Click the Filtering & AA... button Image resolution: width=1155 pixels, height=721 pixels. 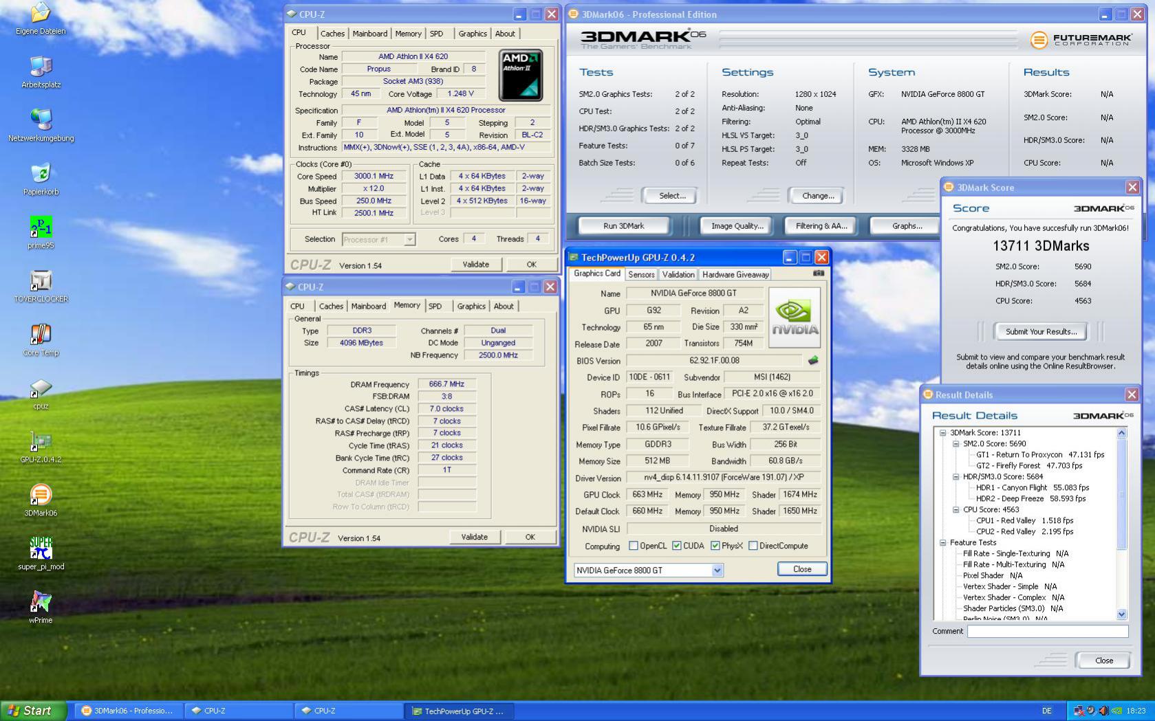coord(821,226)
